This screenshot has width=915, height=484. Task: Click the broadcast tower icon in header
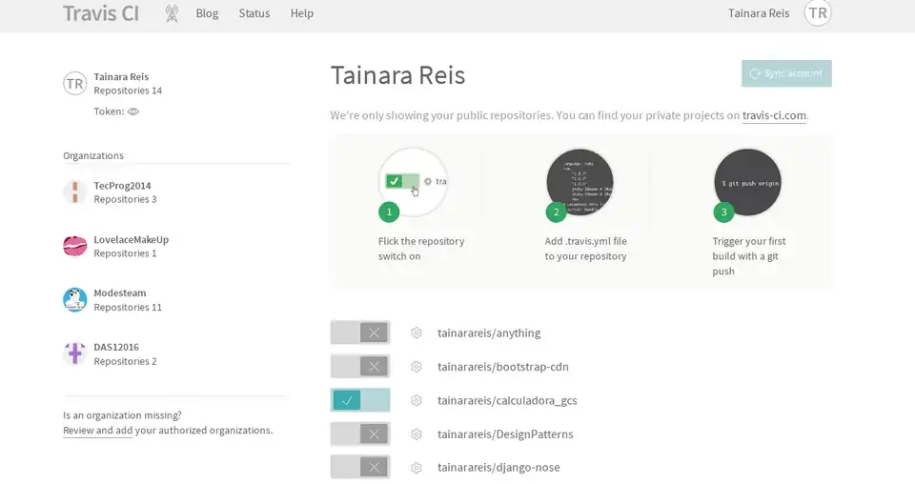point(172,13)
